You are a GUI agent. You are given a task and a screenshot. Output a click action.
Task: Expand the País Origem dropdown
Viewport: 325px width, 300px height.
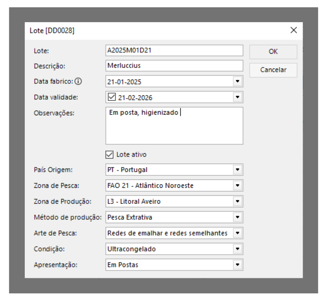coord(237,170)
